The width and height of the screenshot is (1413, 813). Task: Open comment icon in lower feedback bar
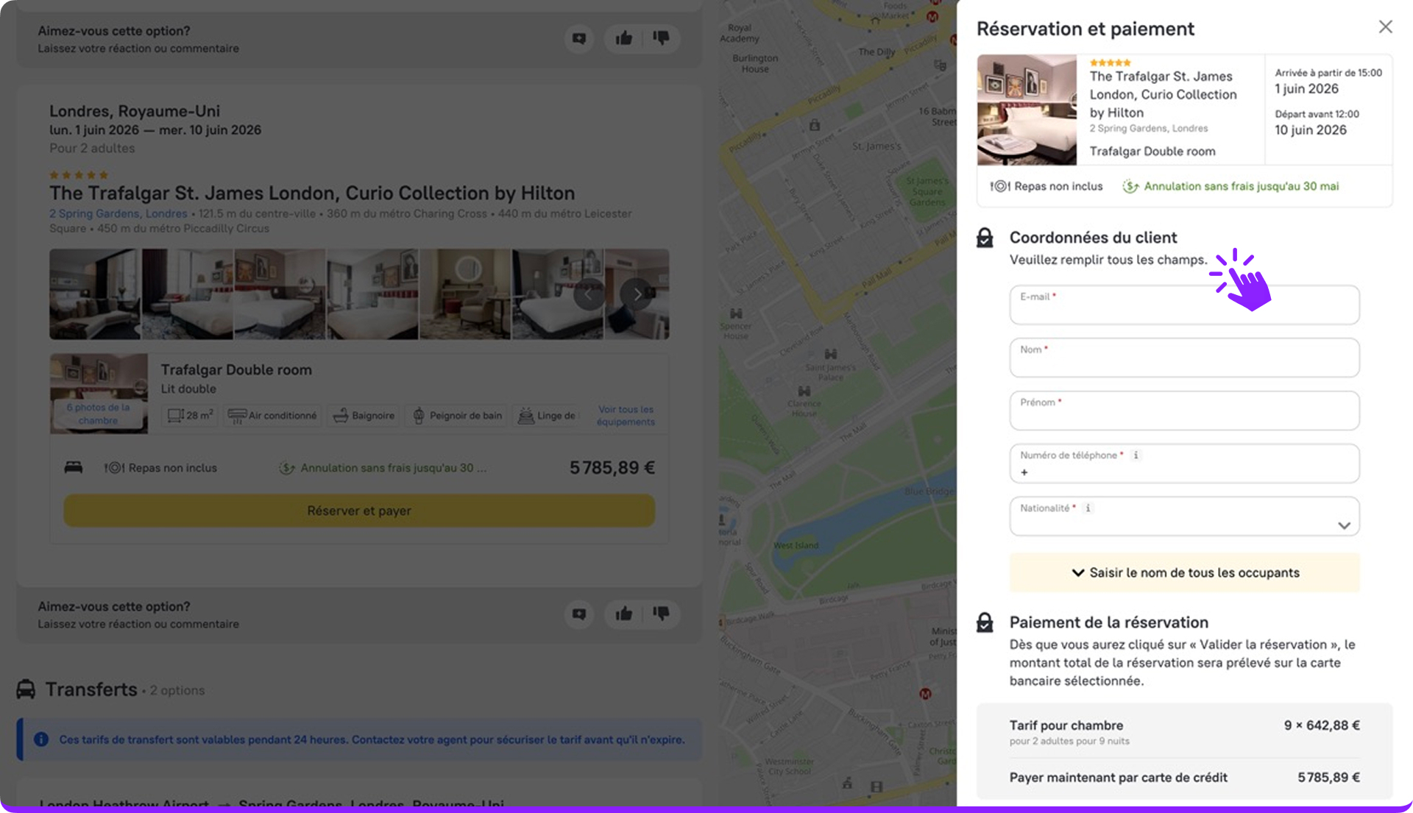pos(579,614)
